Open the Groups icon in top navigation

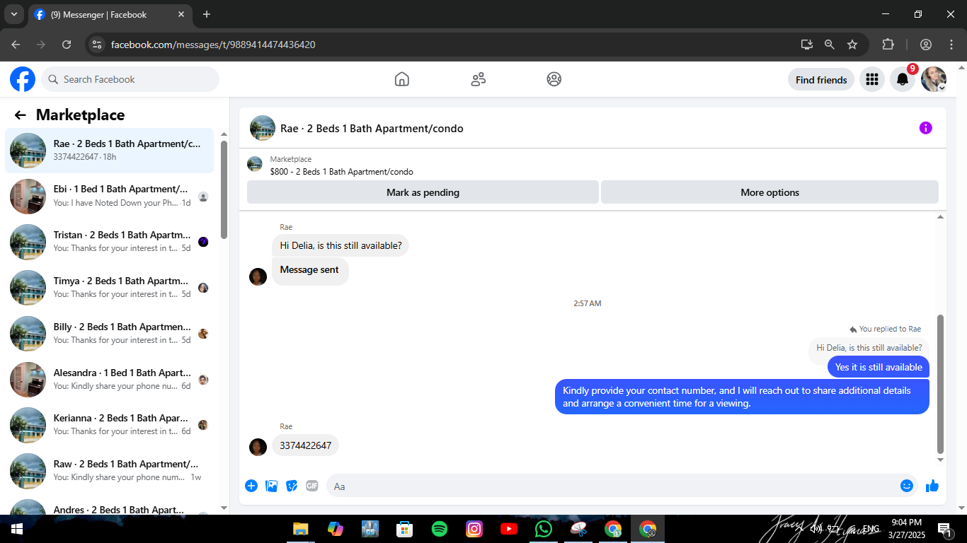pos(554,79)
